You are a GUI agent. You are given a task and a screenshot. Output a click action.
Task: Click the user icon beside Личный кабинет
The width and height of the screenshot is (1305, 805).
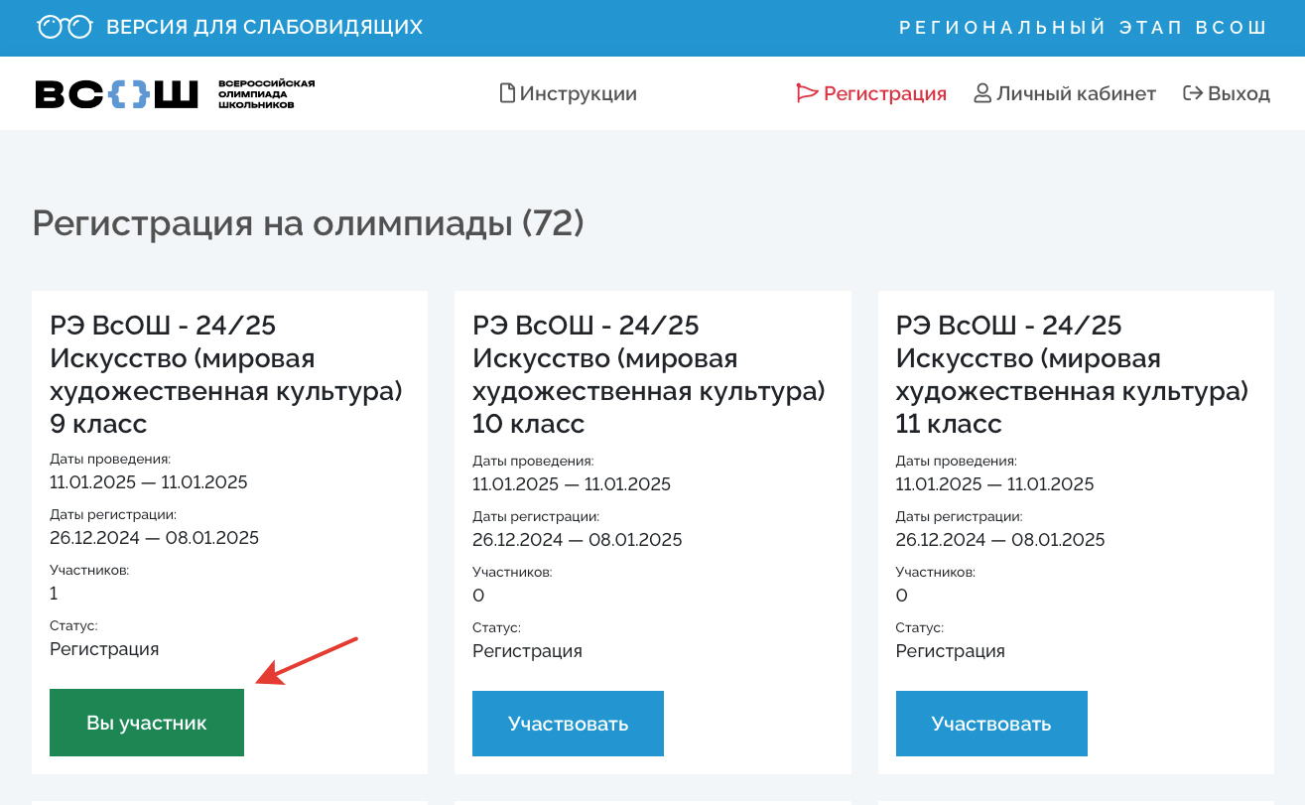982,94
